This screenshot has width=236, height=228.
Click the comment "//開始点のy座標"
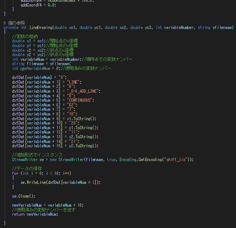click(x=62, y=46)
